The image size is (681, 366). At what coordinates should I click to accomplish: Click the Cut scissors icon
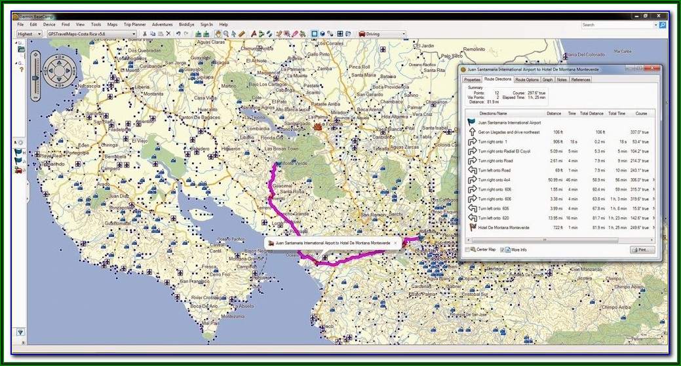click(145, 33)
